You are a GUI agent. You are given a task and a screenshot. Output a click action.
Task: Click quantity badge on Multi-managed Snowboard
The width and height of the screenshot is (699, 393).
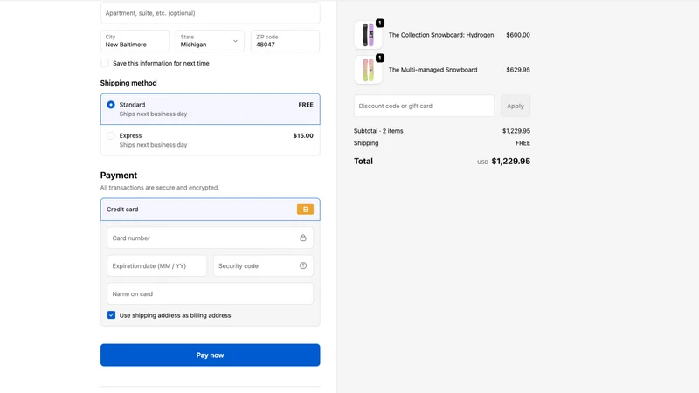(380, 58)
